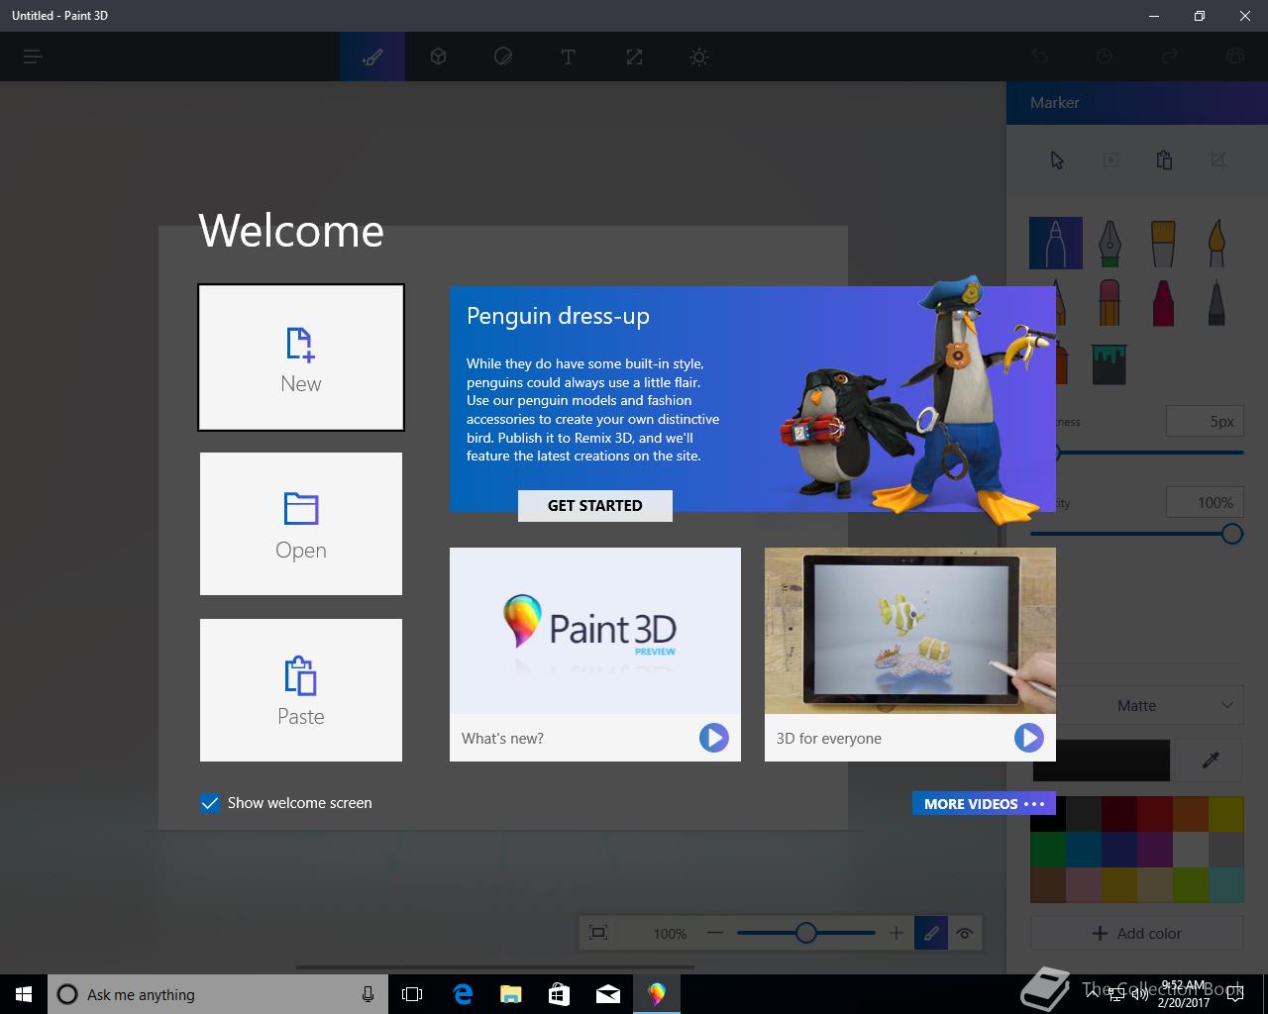
Task: Click the Ask me anything search box
Action: coord(216,994)
